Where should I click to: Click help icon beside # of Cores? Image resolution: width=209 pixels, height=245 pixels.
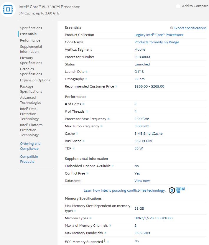(x=83, y=104)
